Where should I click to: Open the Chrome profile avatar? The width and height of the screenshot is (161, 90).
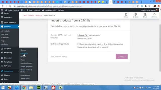pyautogui.click(x=155, y=6)
